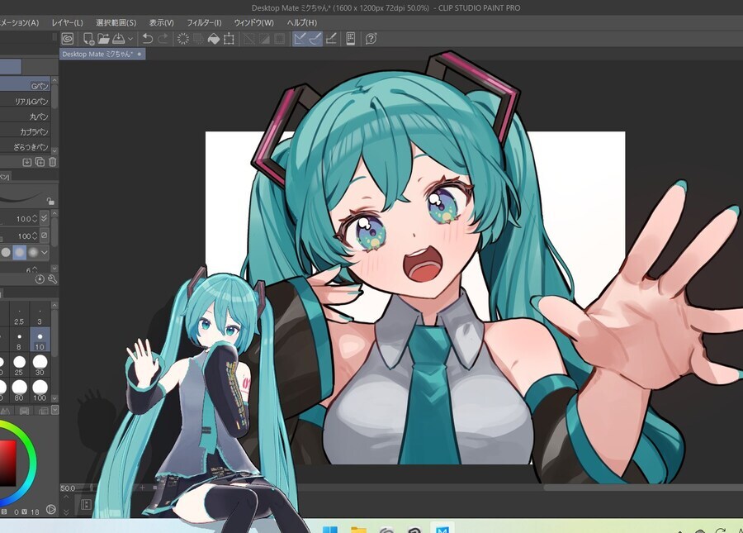Choose brush size preset 80
This screenshot has width=743, height=533.
coord(19,390)
